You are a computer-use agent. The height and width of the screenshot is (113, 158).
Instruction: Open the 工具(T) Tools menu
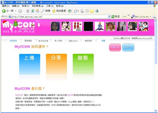pyautogui.click(x=50, y=6)
